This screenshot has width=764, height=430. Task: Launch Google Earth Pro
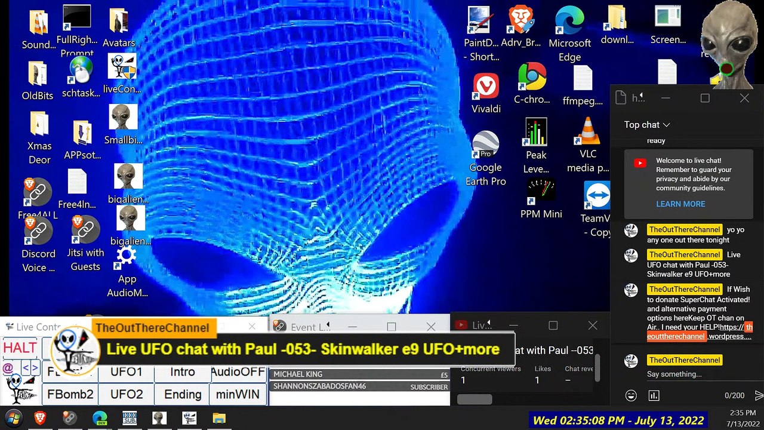click(x=485, y=159)
